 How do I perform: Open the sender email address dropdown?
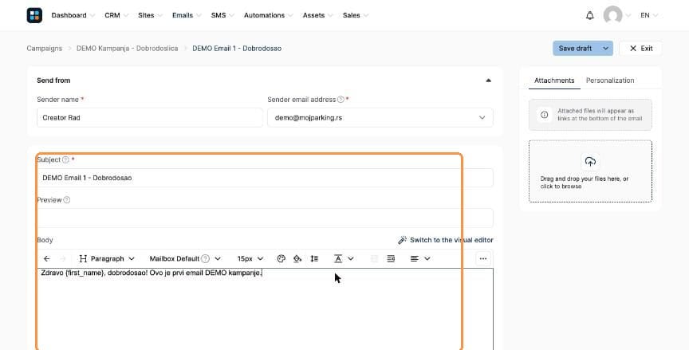click(x=380, y=118)
